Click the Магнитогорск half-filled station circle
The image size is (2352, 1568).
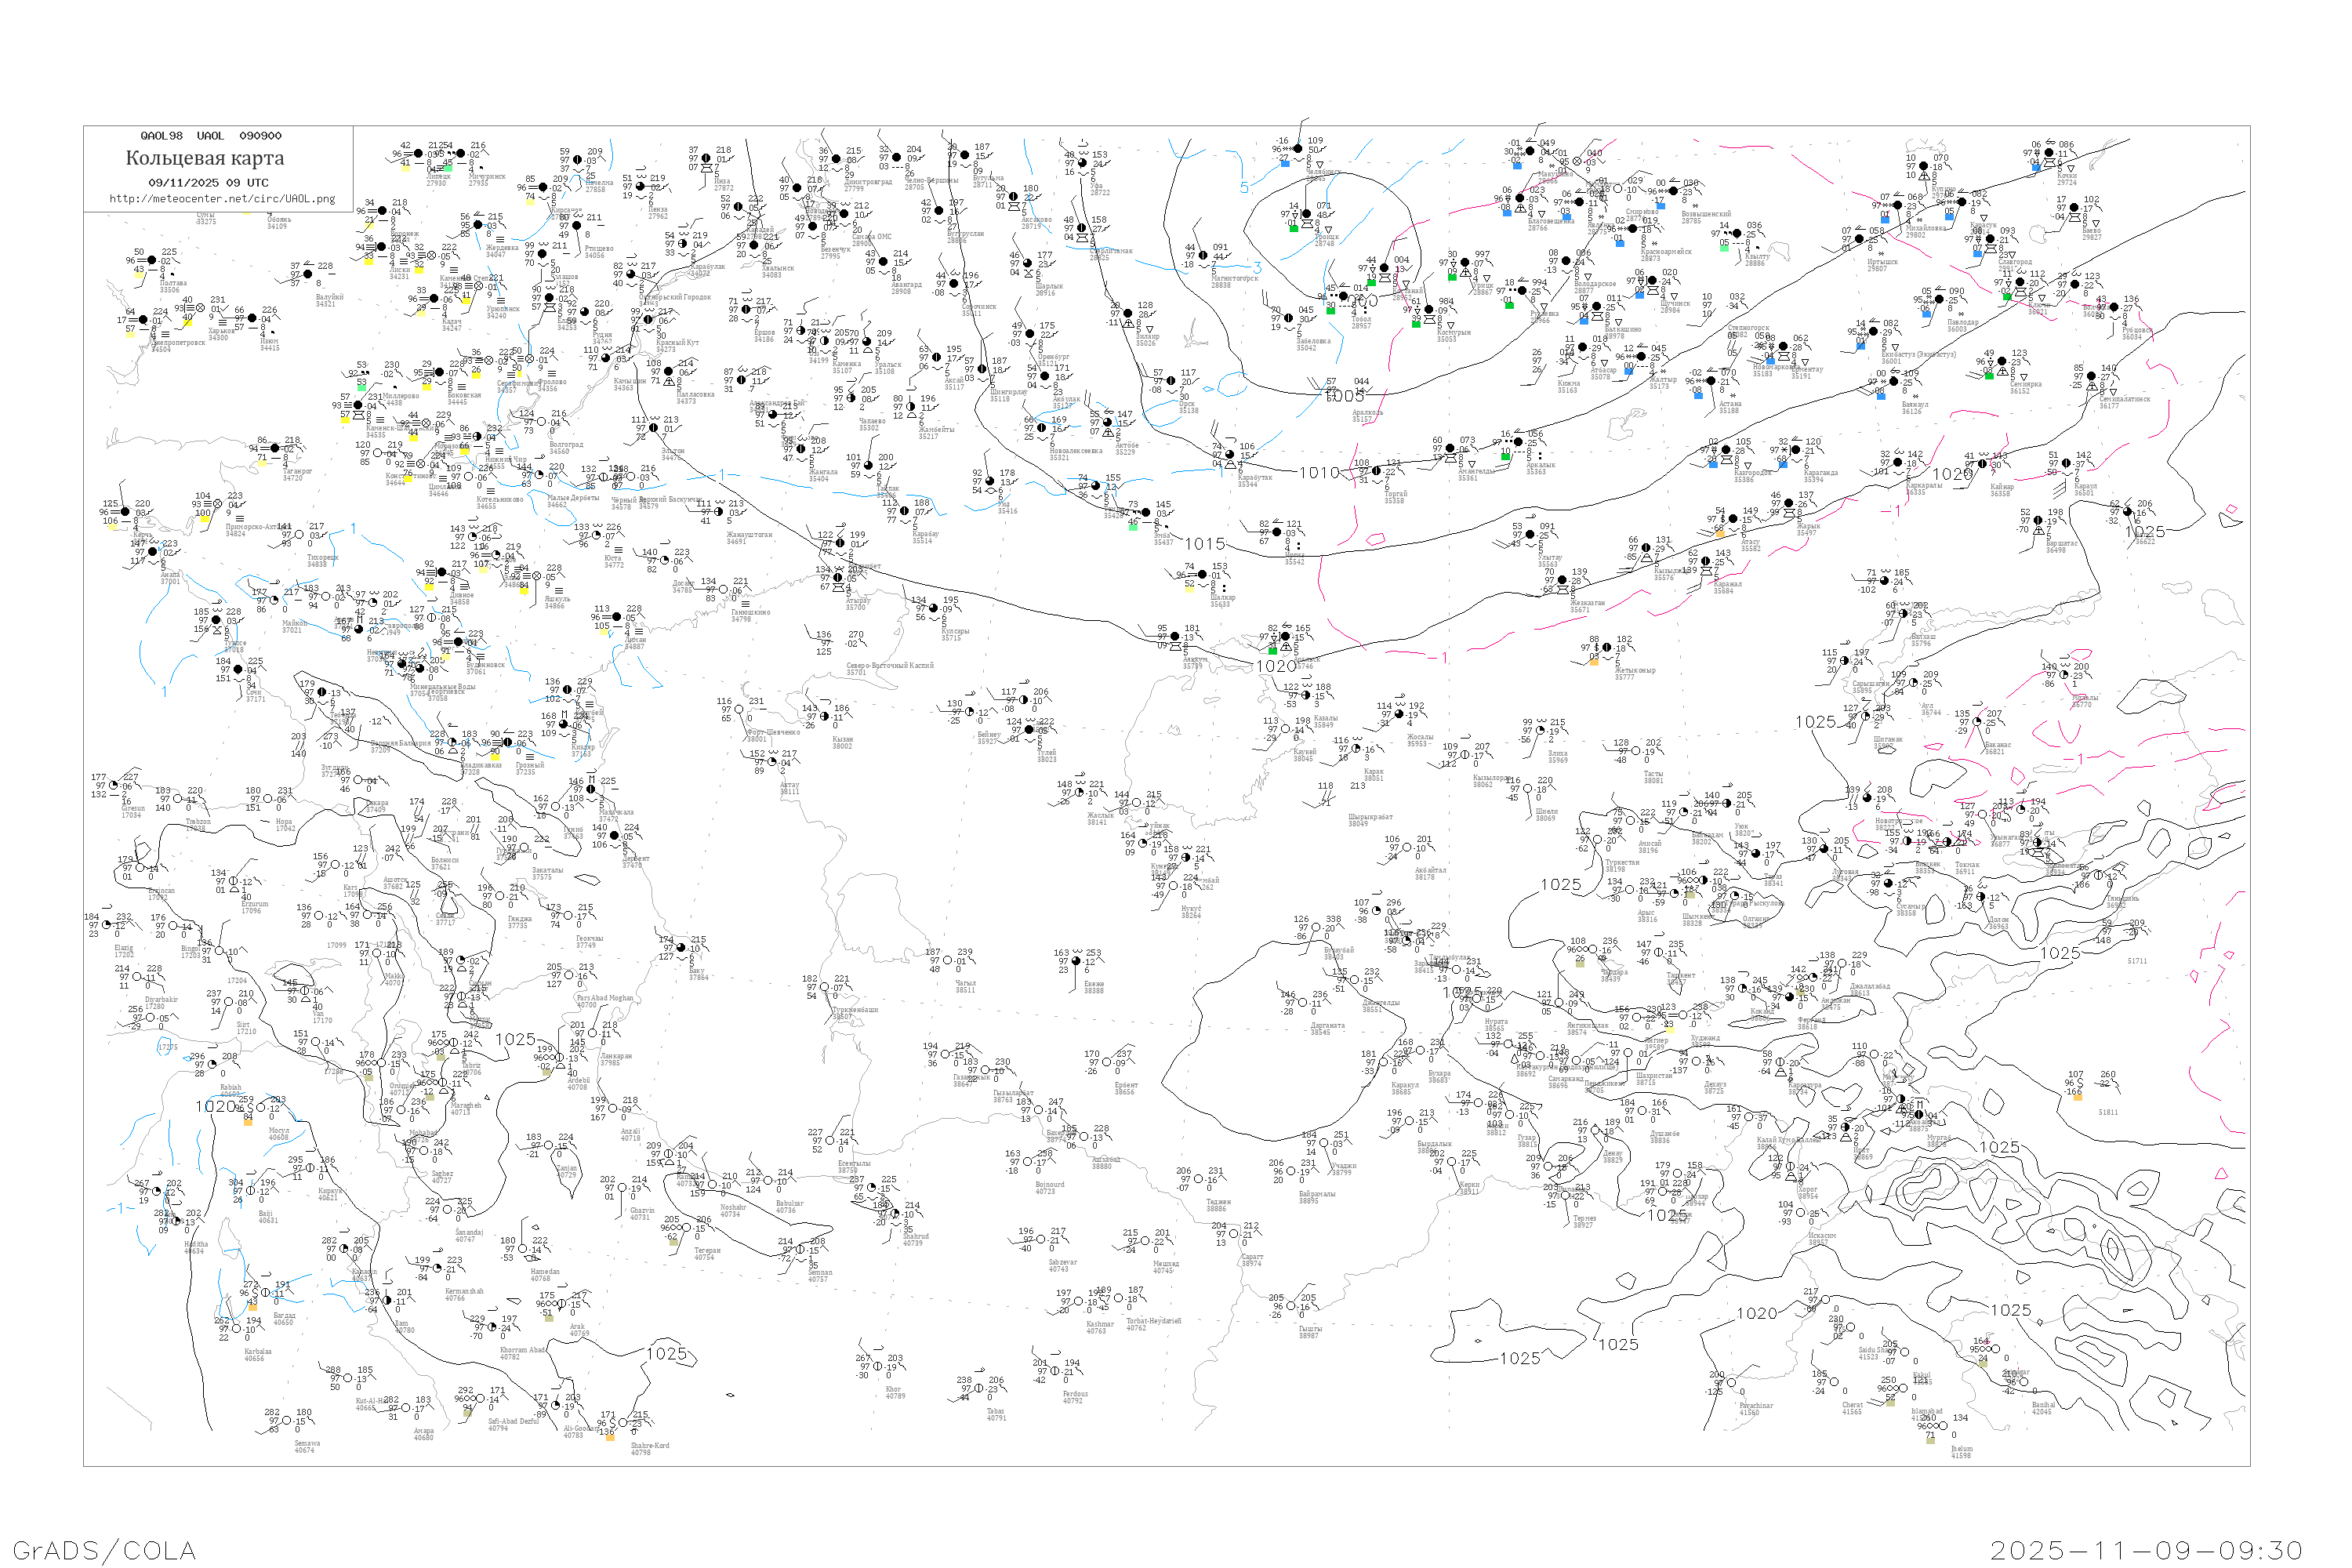[x=1204, y=255]
